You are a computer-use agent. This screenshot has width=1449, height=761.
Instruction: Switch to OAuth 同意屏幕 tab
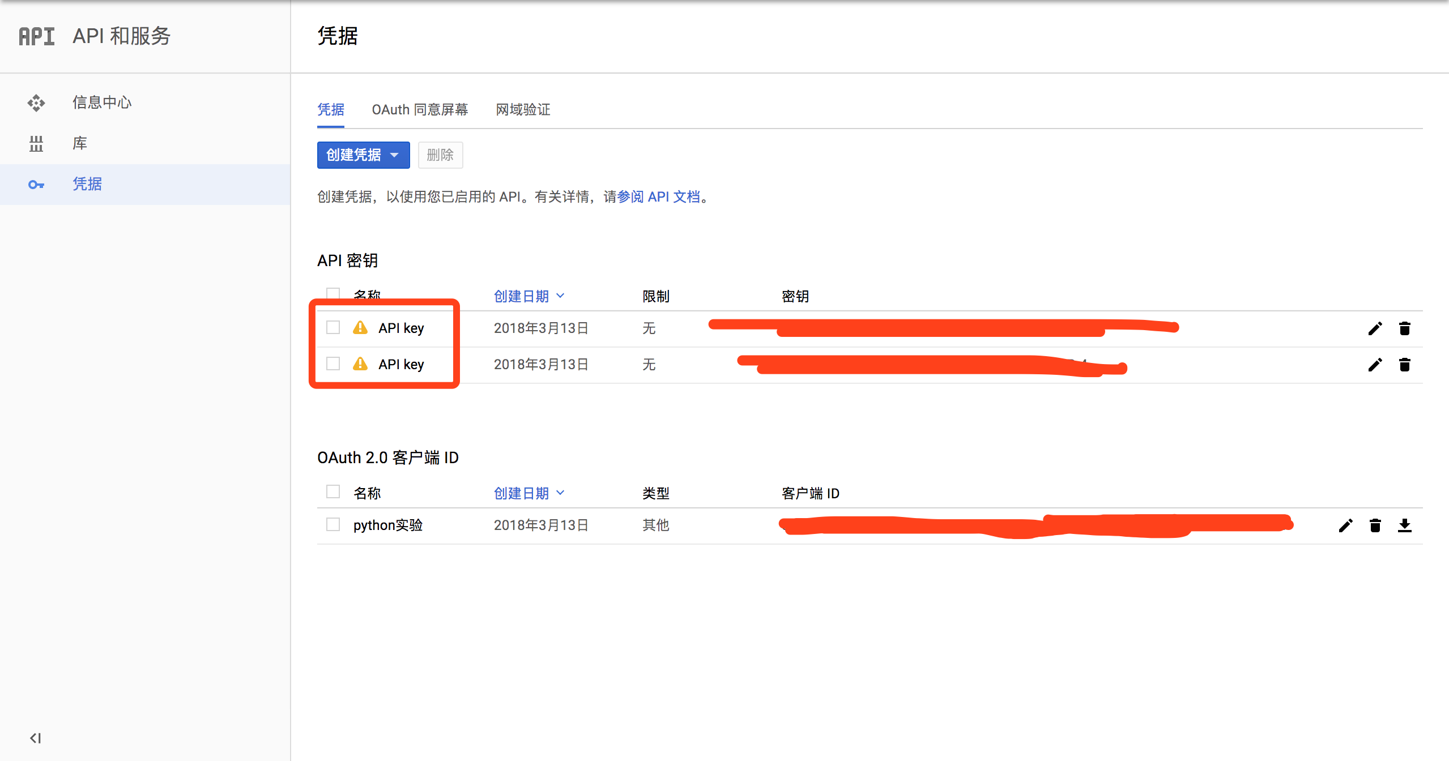(x=420, y=109)
